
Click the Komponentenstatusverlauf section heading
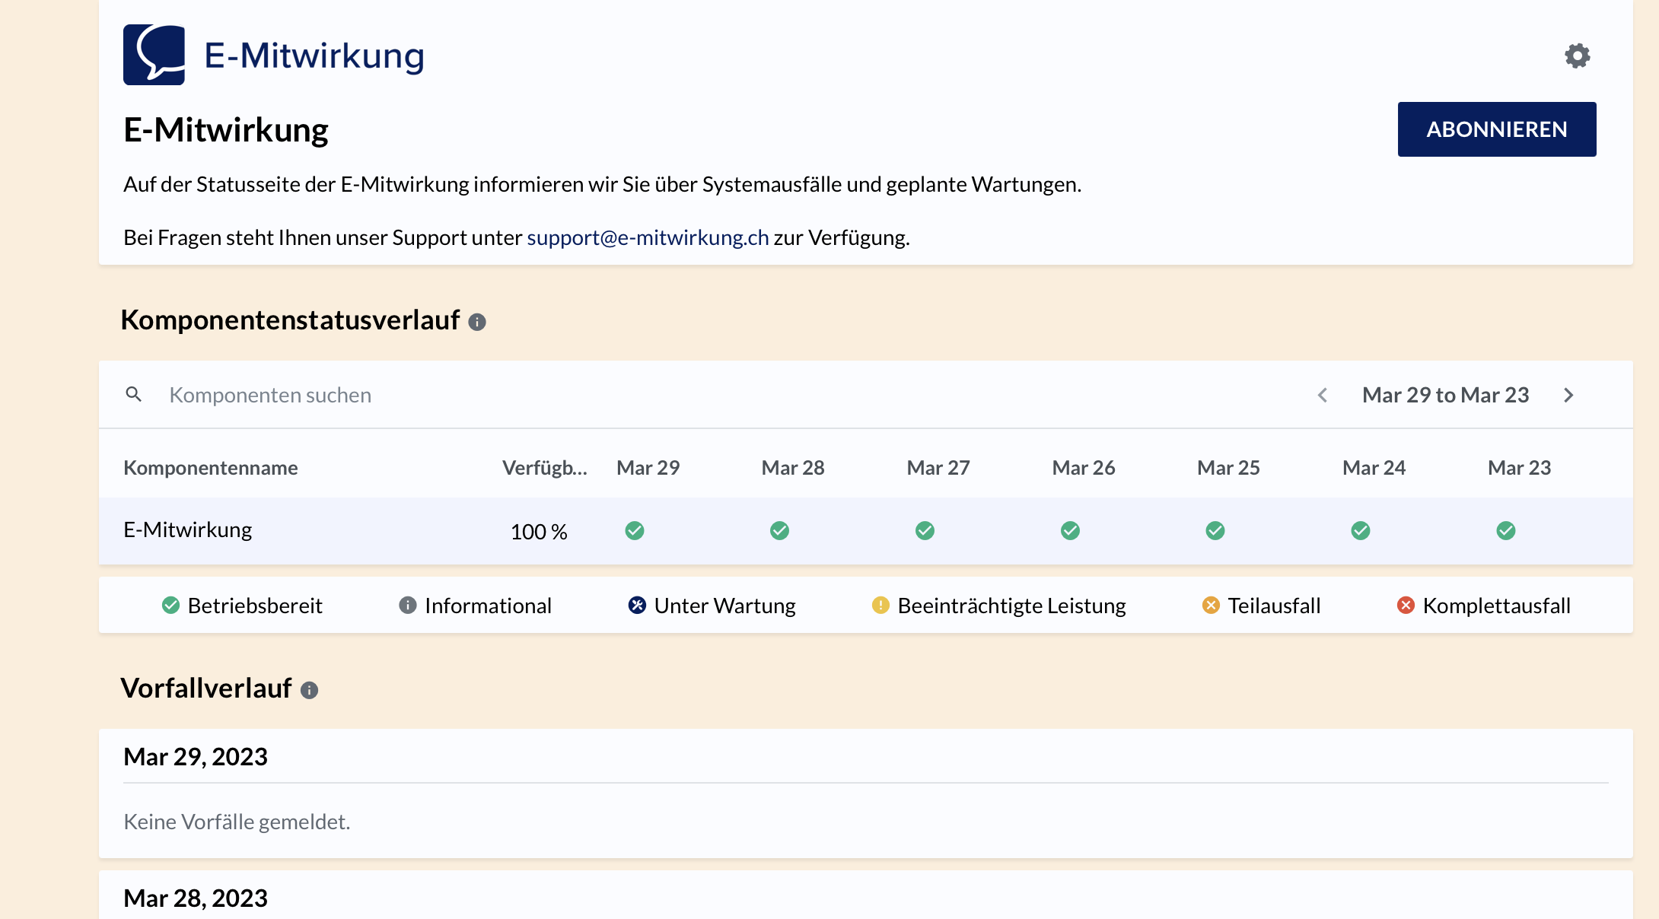(290, 320)
